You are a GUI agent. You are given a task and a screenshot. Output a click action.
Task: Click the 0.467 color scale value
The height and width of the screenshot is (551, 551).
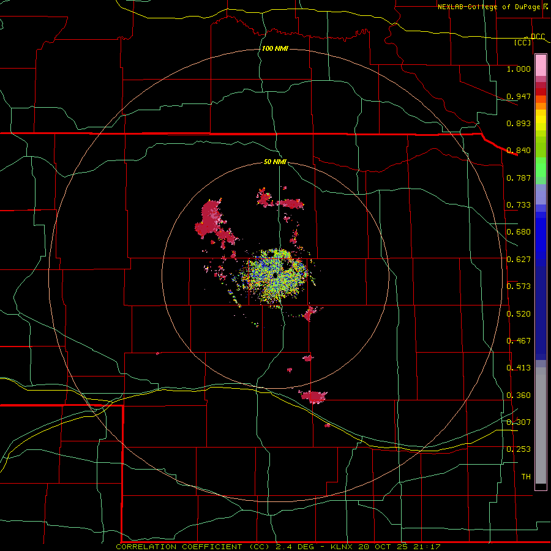[x=519, y=341]
